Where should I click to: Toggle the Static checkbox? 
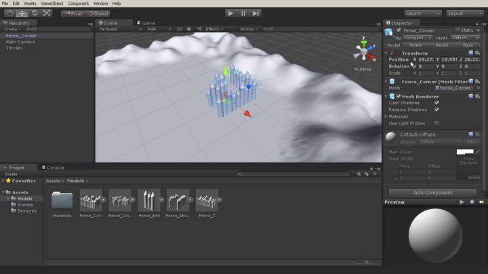click(457, 30)
